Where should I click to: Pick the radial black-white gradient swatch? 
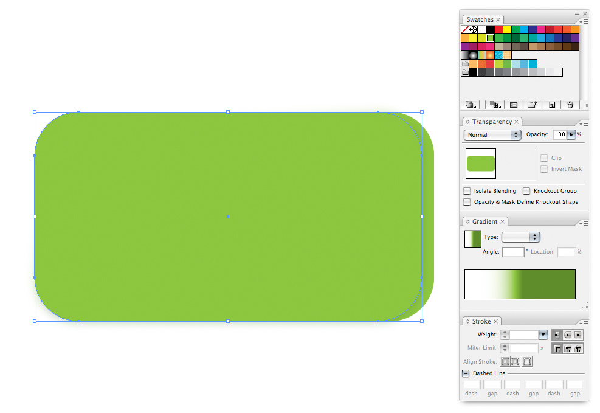(x=474, y=55)
